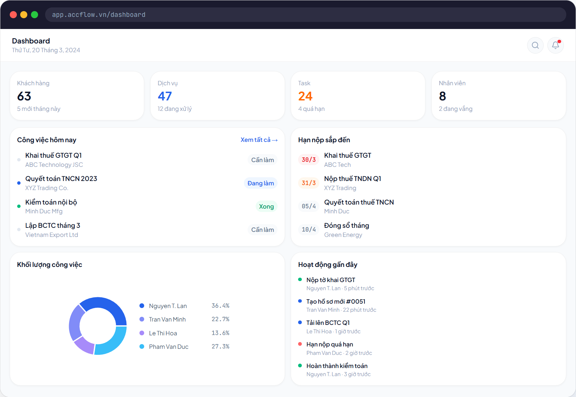Screen dimensions: 576x397
Task: Click the '5 mới tháng này' note
Action: click(x=39, y=109)
